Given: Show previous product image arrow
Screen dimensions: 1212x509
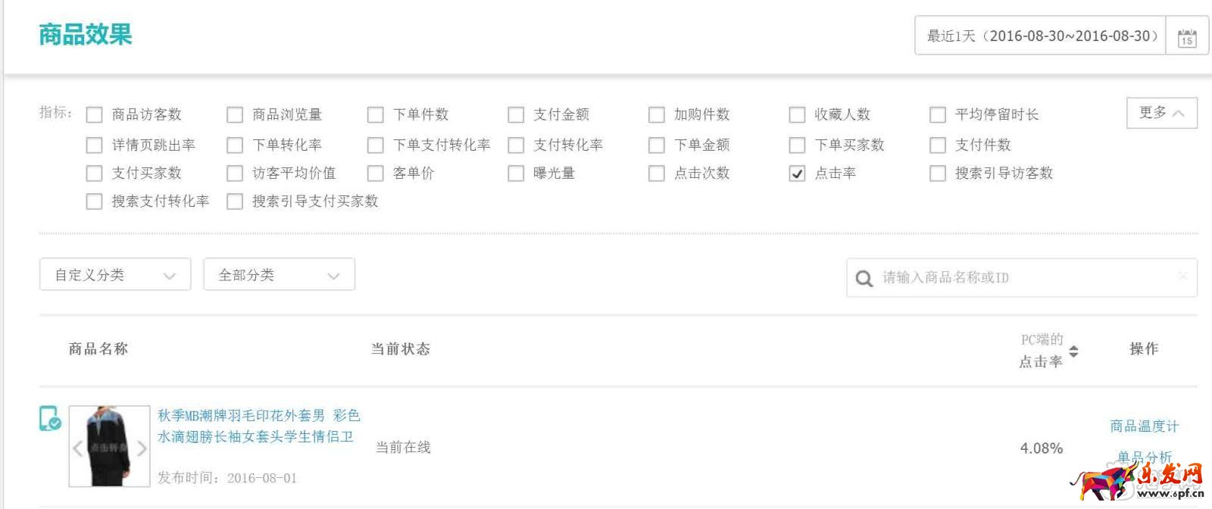Looking at the screenshot, I should click(77, 448).
